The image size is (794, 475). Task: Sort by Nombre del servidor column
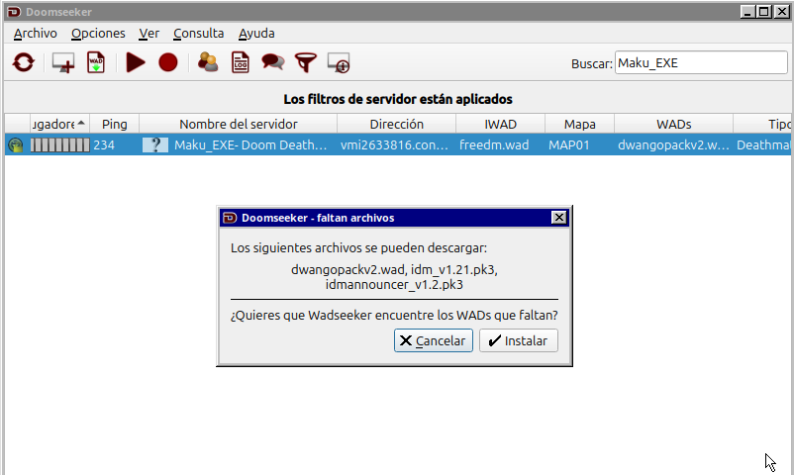coord(238,124)
